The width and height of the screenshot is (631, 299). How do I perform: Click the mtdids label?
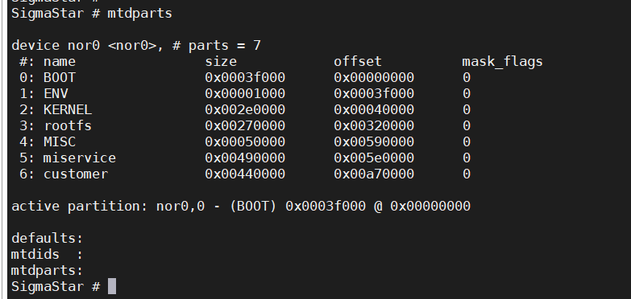(35, 254)
